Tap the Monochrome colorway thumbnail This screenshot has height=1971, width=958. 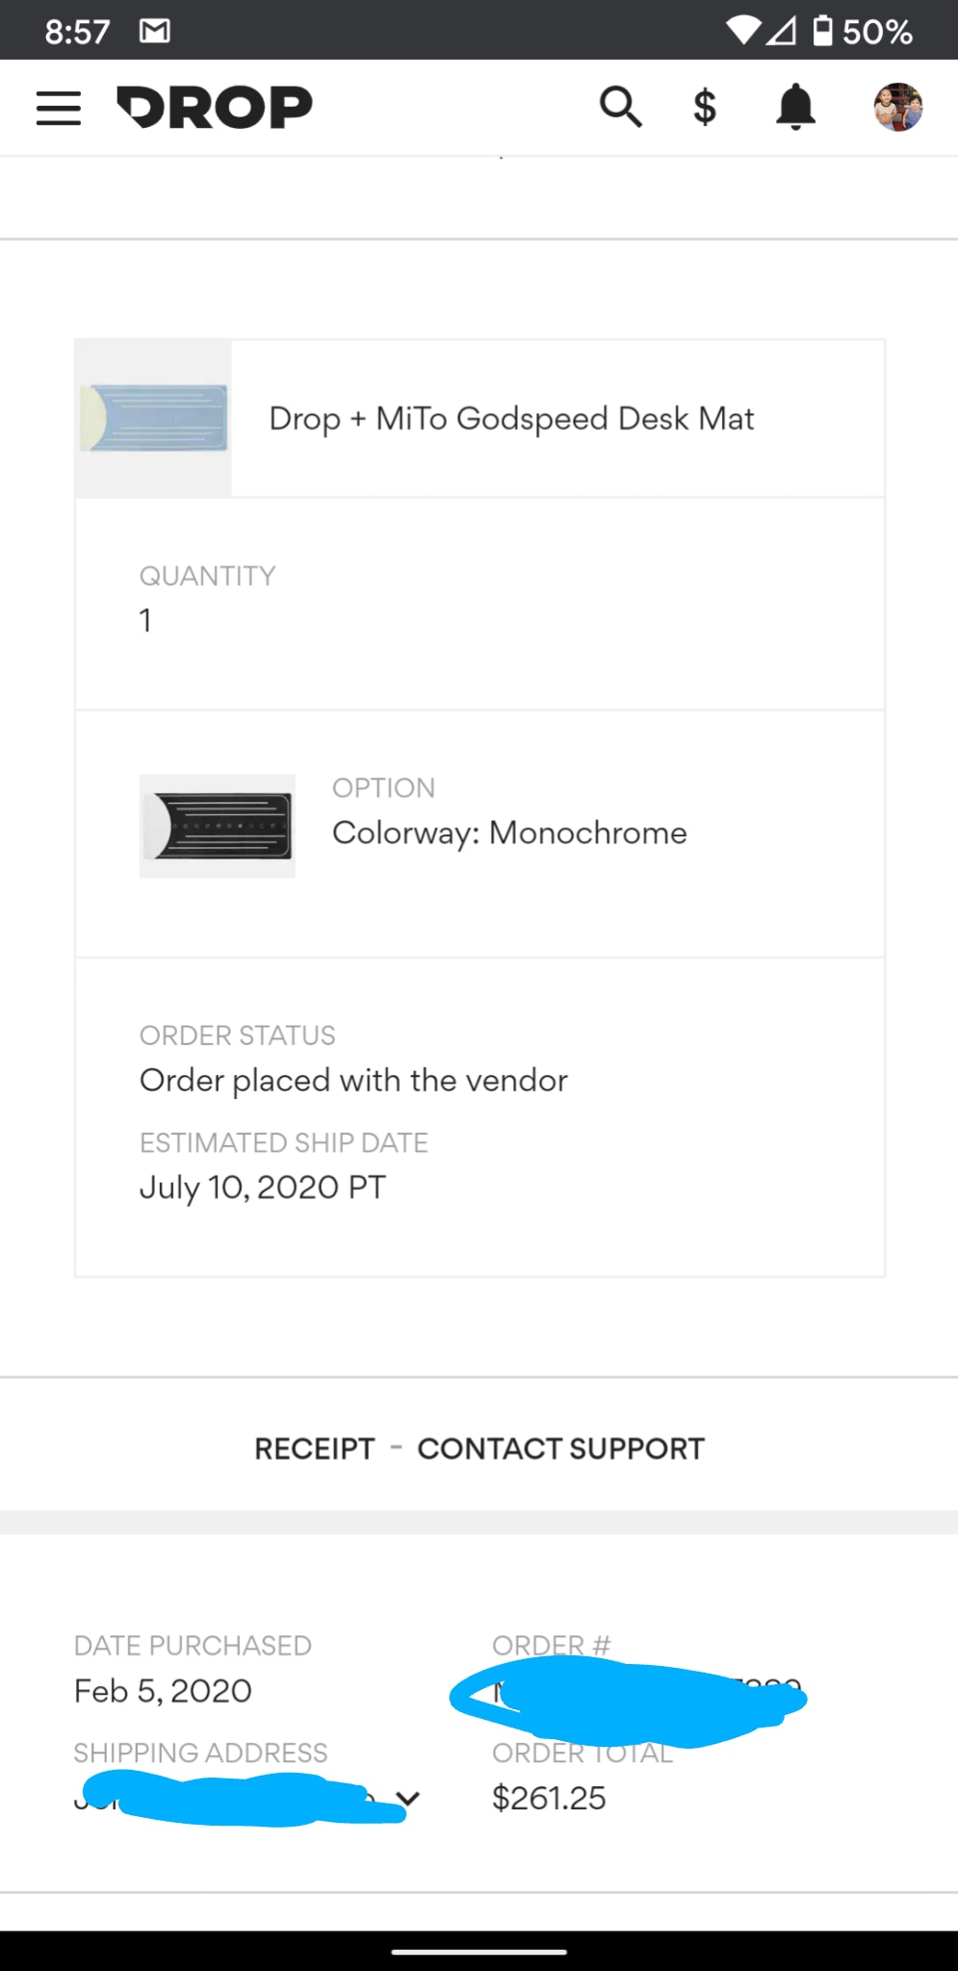pyautogui.click(x=218, y=826)
